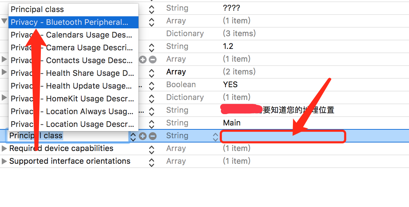Expand the Array (2 items) row triangle
Viewport: 409px width, 207px height.
(4, 72)
